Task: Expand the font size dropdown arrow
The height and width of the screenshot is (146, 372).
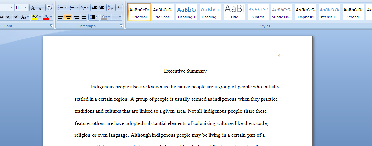Action: tap(26, 8)
